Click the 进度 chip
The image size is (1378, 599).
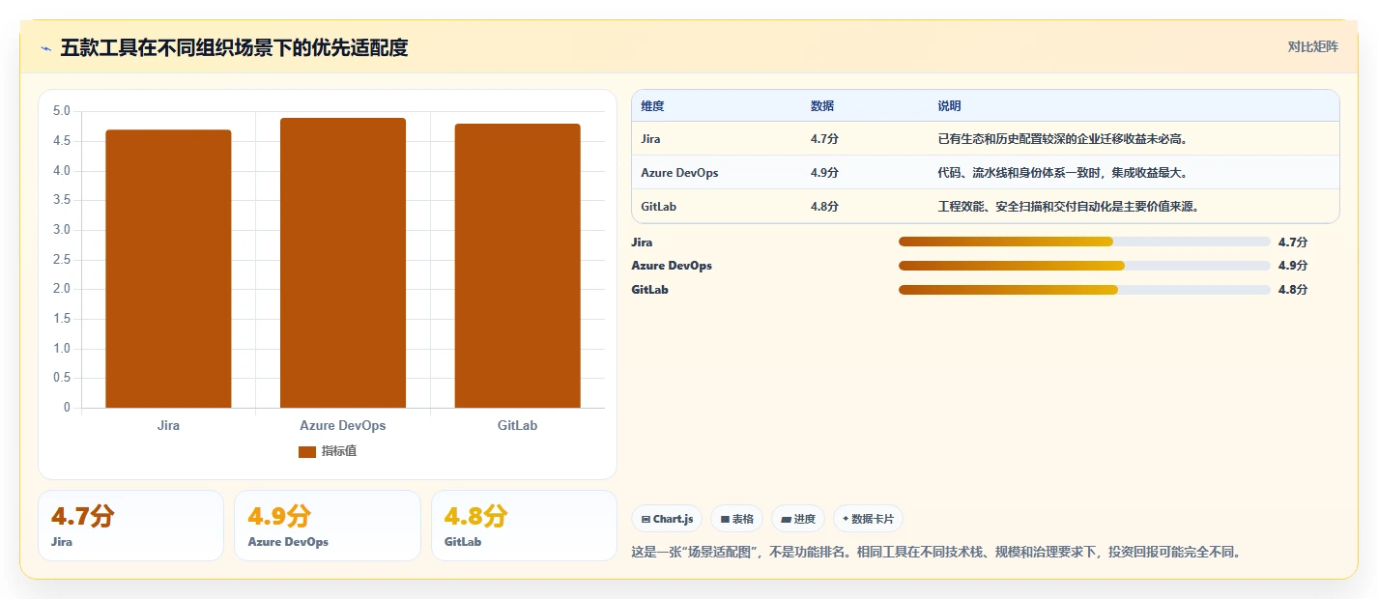pyautogui.click(x=798, y=519)
